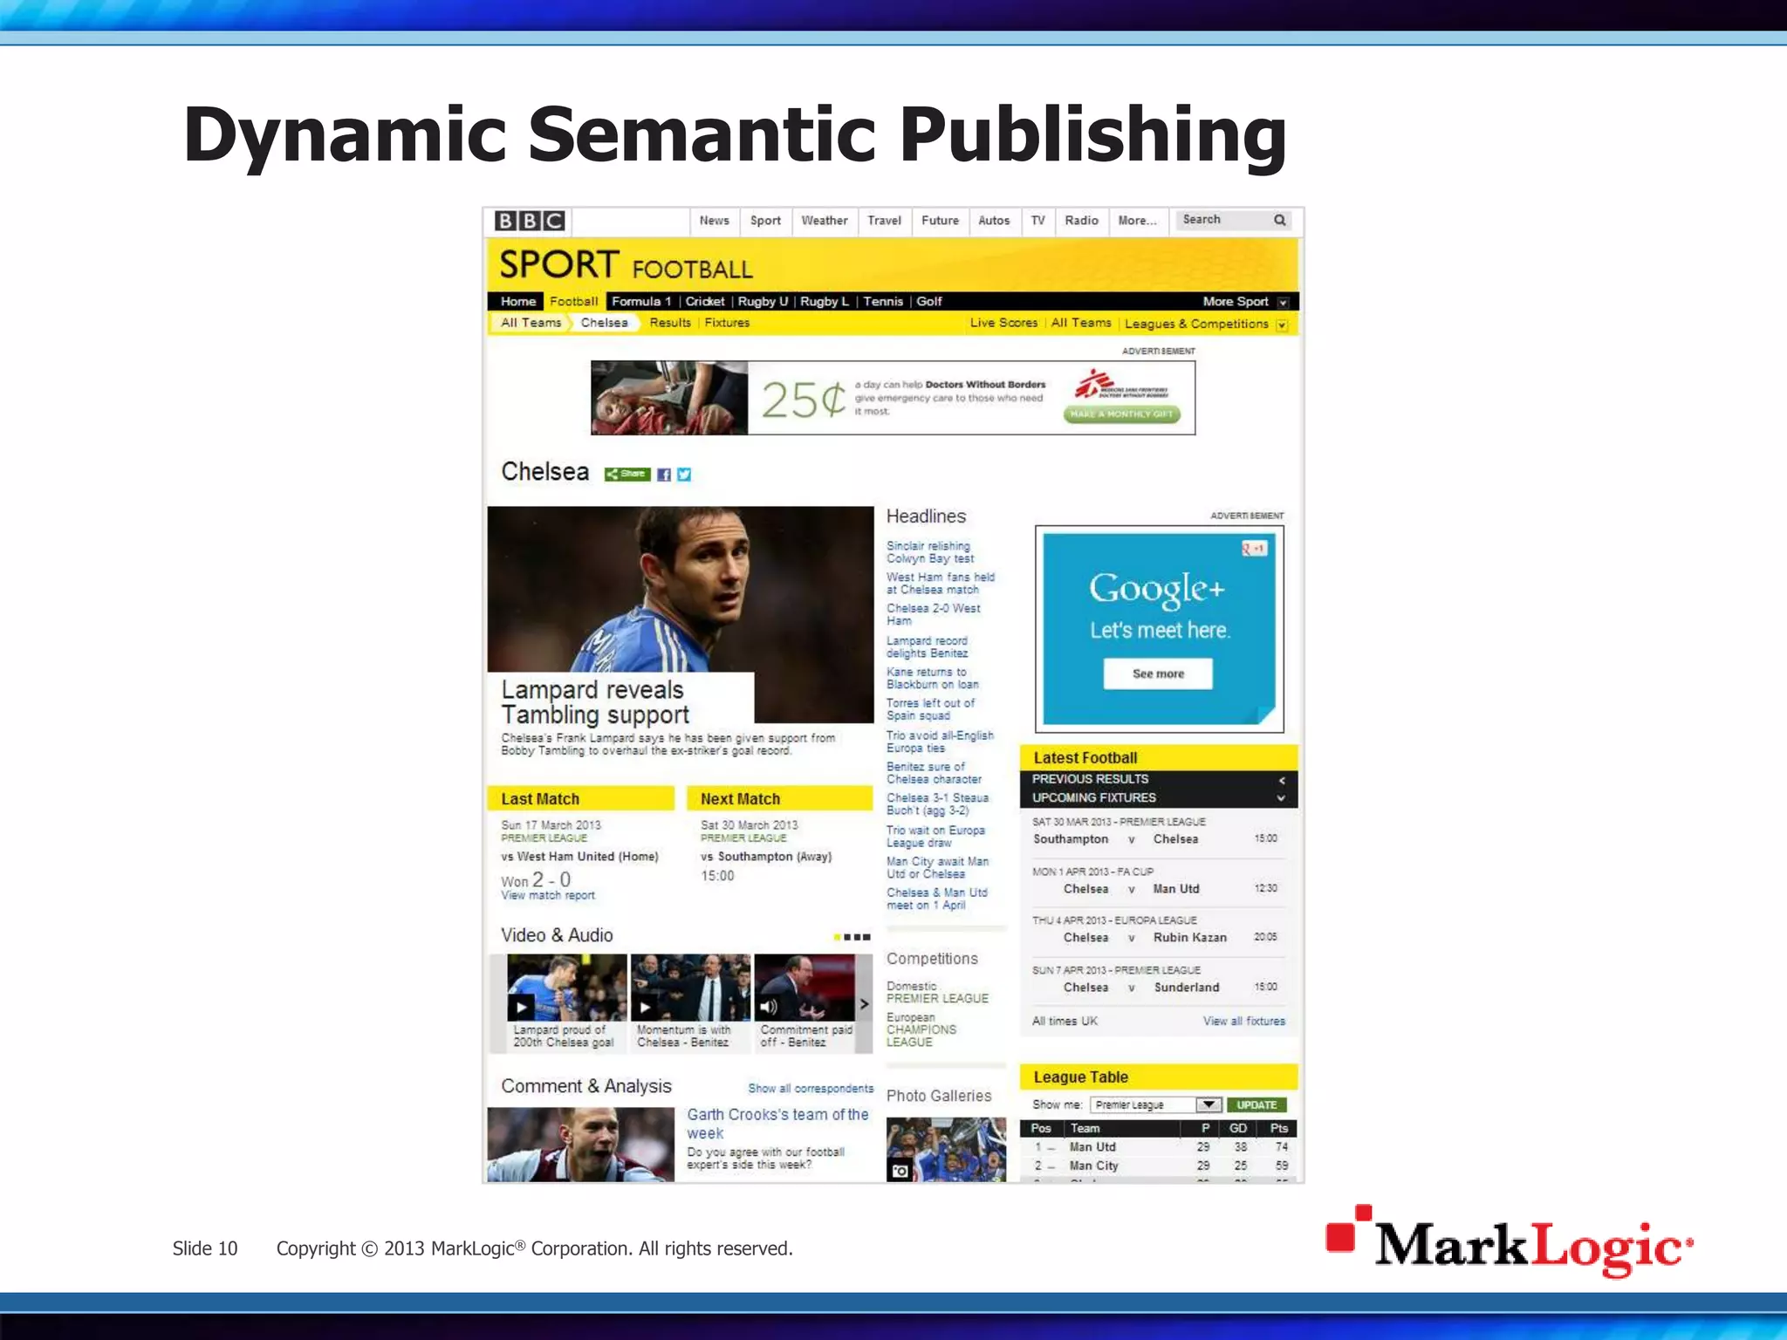The width and height of the screenshot is (1787, 1340).
Task: Click Doctors Without Borders banner ad image
Action: pos(669,398)
